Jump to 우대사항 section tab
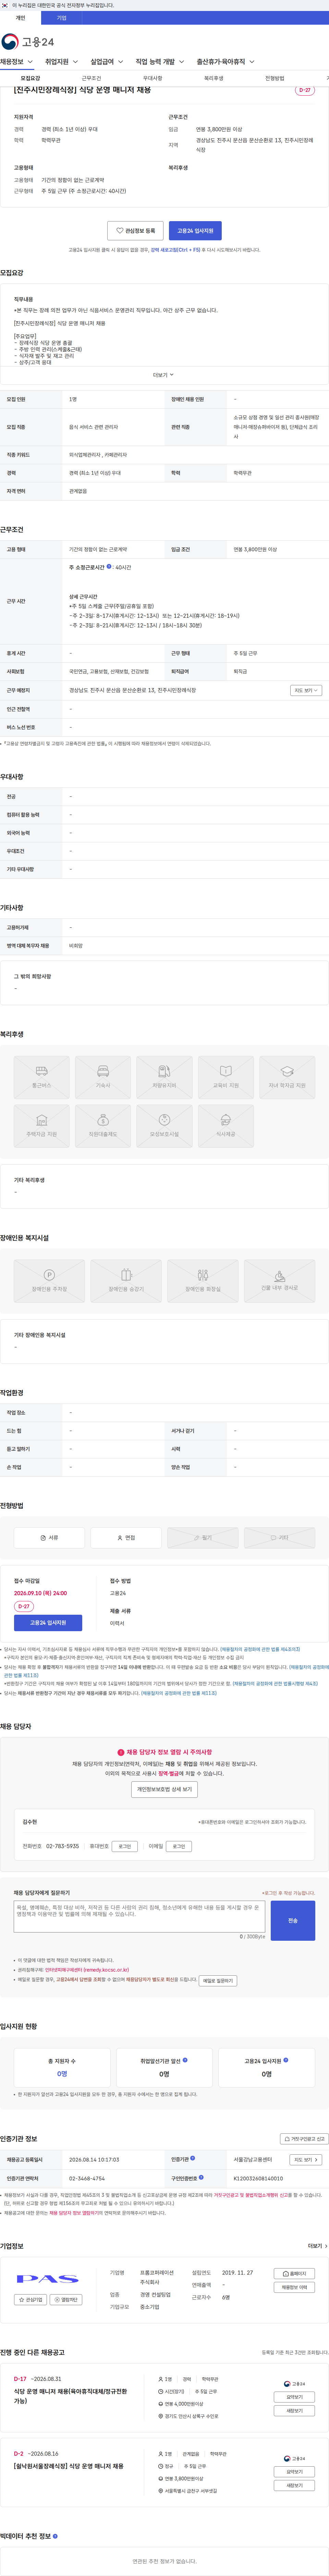The height and width of the screenshot is (2576, 329). pyautogui.click(x=152, y=78)
